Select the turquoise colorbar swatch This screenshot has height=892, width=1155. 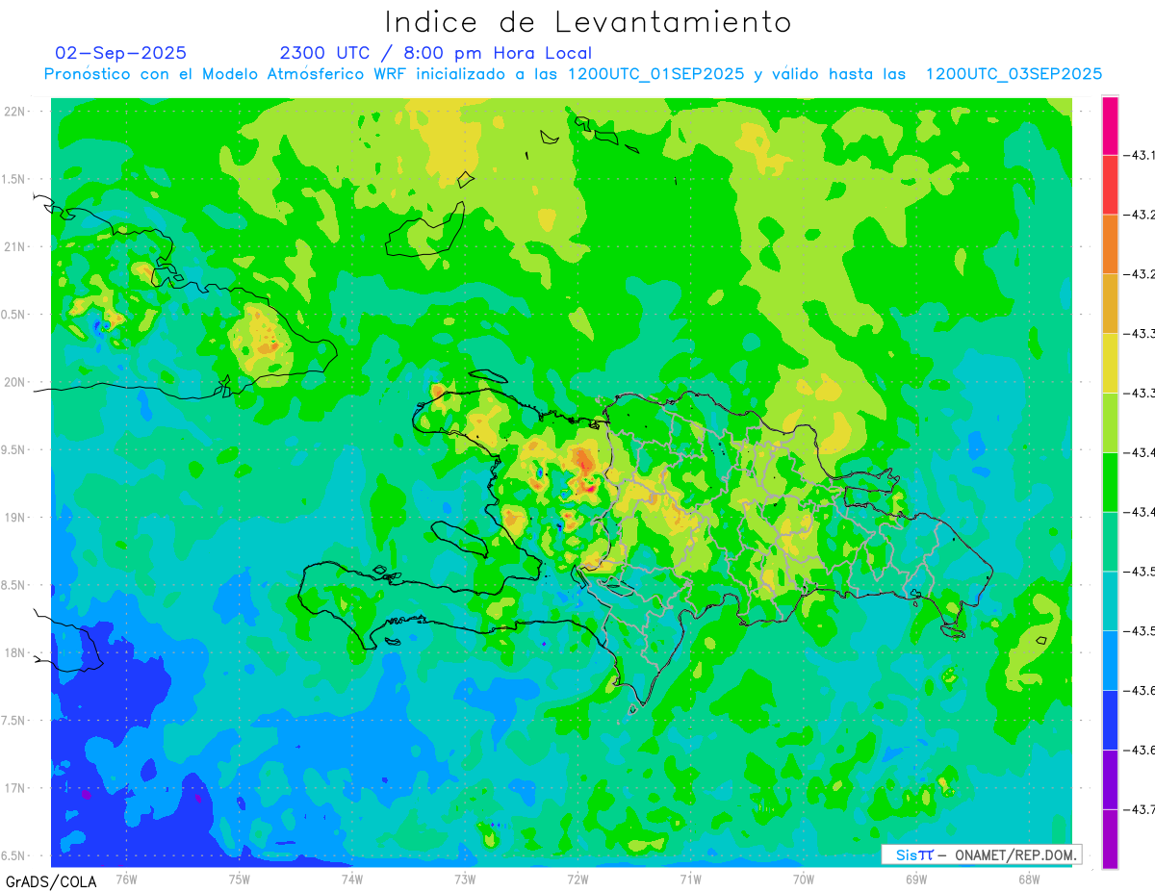[1110, 600]
